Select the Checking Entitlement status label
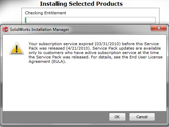169x127 pixels. pos(45,13)
